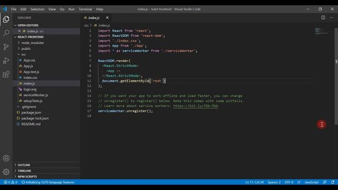Open README.md in the file tree
Image resolution: width=338 pixels, height=190 pixels.
pyautogui.click(x=31, y=124)
